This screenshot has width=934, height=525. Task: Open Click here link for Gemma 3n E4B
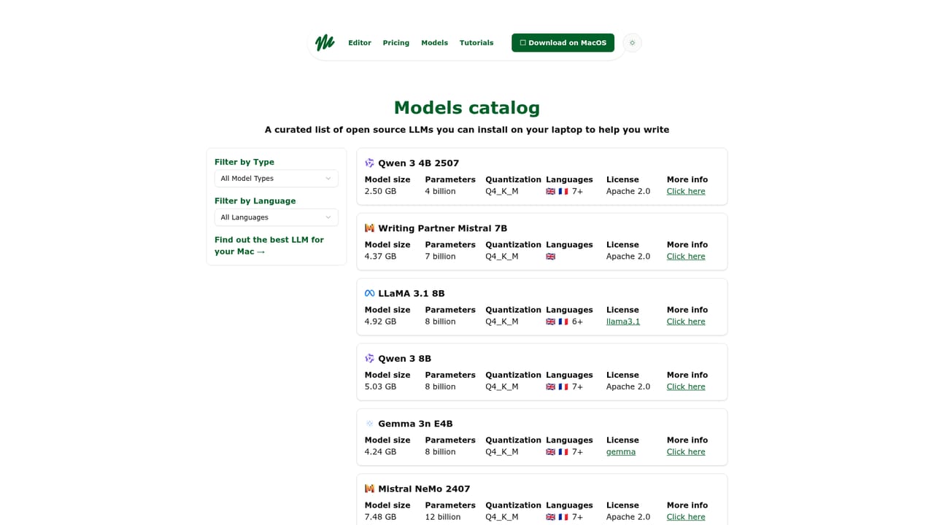click(x=686, y=452)
